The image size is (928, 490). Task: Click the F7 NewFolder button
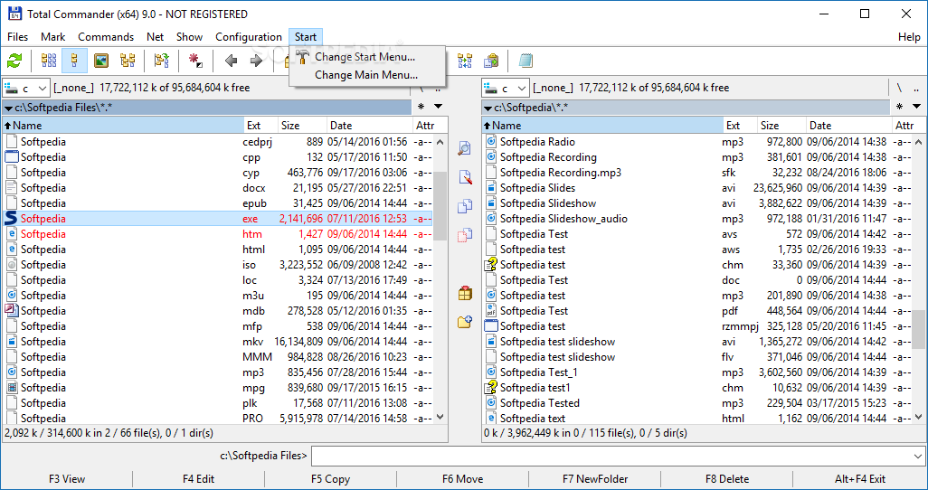[595, 479]
